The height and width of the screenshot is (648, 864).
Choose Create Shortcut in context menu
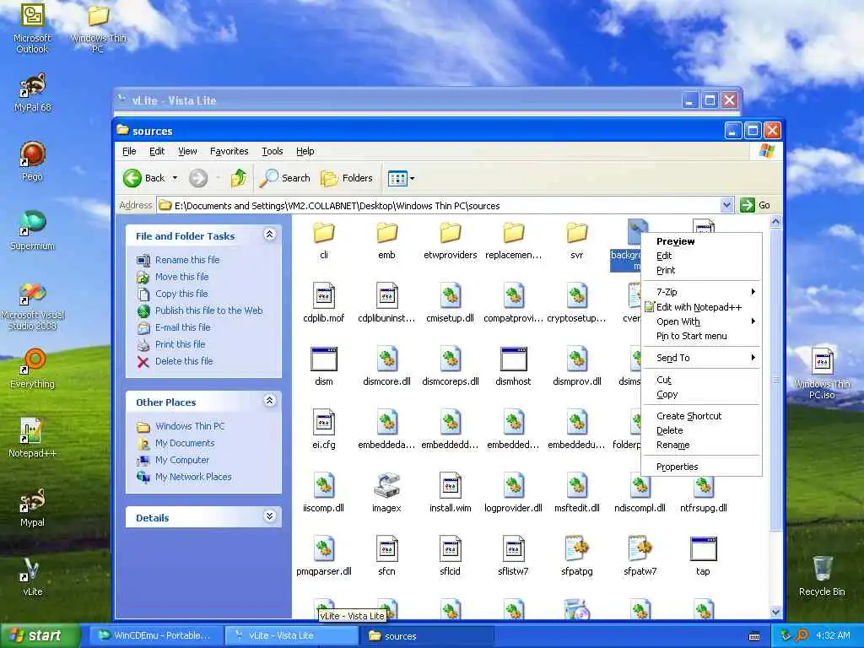coord(701,416)
